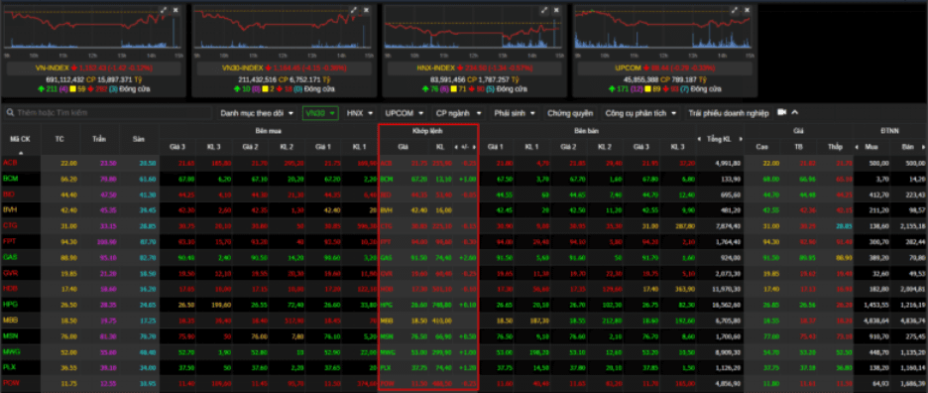The image size is (928, 393).
Task: Select the POW ticker in Mã CK column
Action: pos(11,383)
